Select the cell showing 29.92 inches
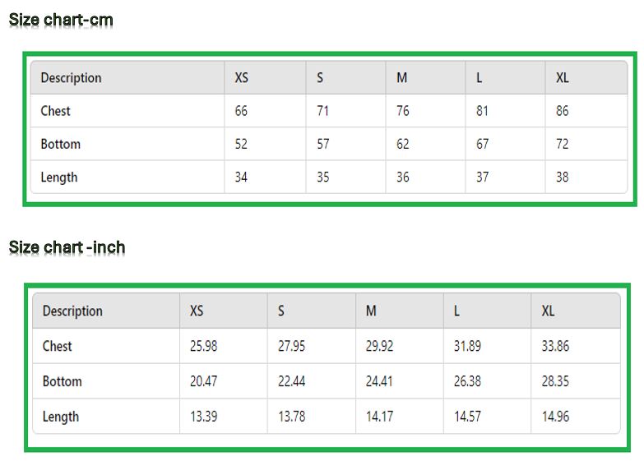 coord(379,346)
